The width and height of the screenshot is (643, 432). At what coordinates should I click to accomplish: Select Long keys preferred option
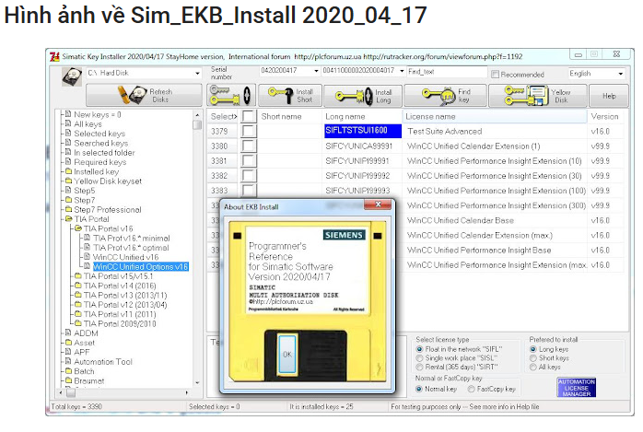click(x=532, y=349)
